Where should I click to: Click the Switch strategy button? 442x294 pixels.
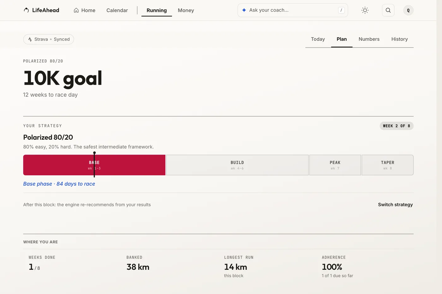pyautogui.click(x=395, y=205)
